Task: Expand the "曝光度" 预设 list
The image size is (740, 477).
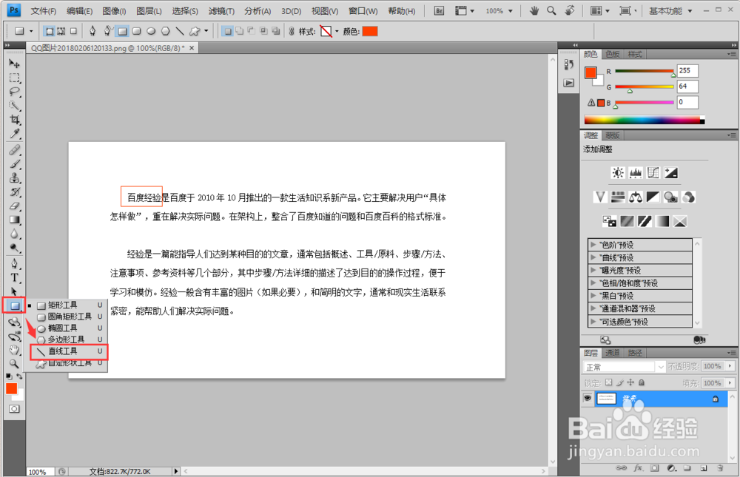Action: (x=593, y=270)
